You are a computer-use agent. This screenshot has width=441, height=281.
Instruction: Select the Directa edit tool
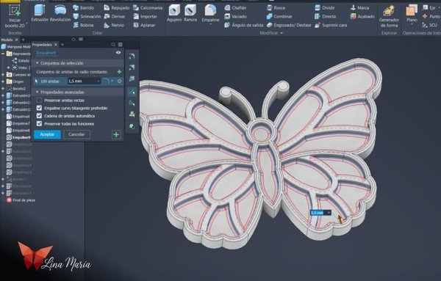325,17
